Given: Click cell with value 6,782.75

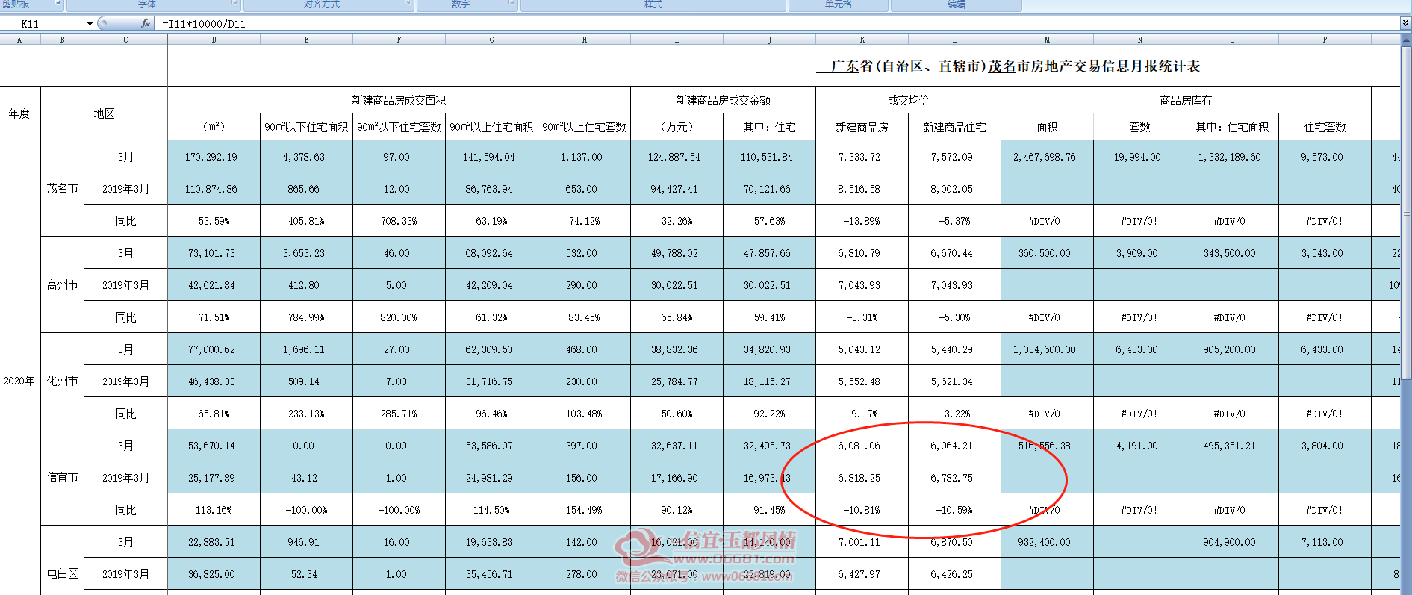Looking at the screenshot, I should 955,478.
